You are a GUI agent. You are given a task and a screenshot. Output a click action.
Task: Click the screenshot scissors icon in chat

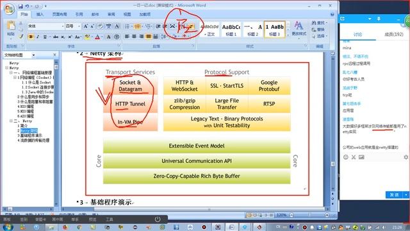tap(354, 157)
